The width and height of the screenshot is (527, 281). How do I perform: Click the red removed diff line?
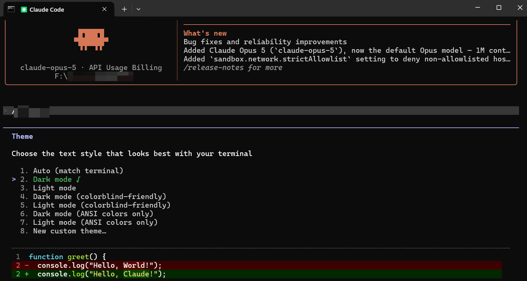pos(257,265)
